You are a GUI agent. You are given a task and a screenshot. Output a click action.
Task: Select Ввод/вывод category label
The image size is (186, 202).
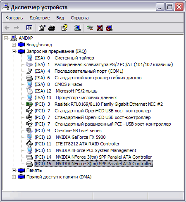coord(39,45)
